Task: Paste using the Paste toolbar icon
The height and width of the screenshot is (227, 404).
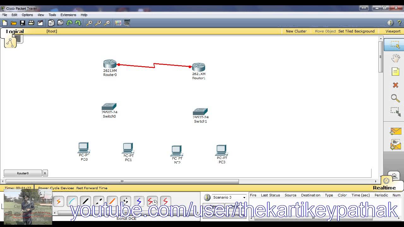Action: (60, 23)
